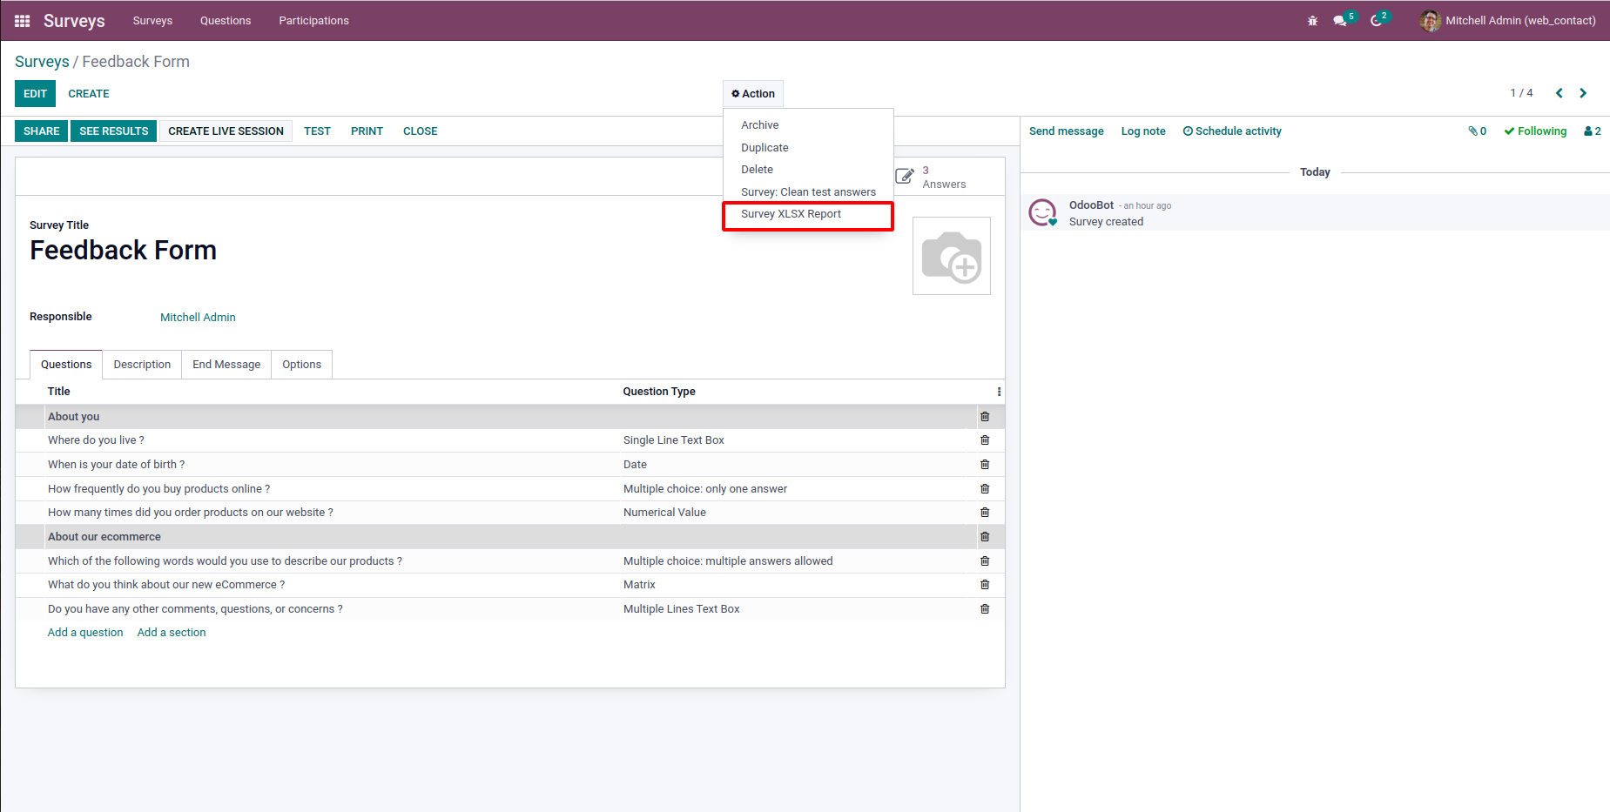1610x812 pixels.
Task: Click the See Results button
Action: coord(113,131)
